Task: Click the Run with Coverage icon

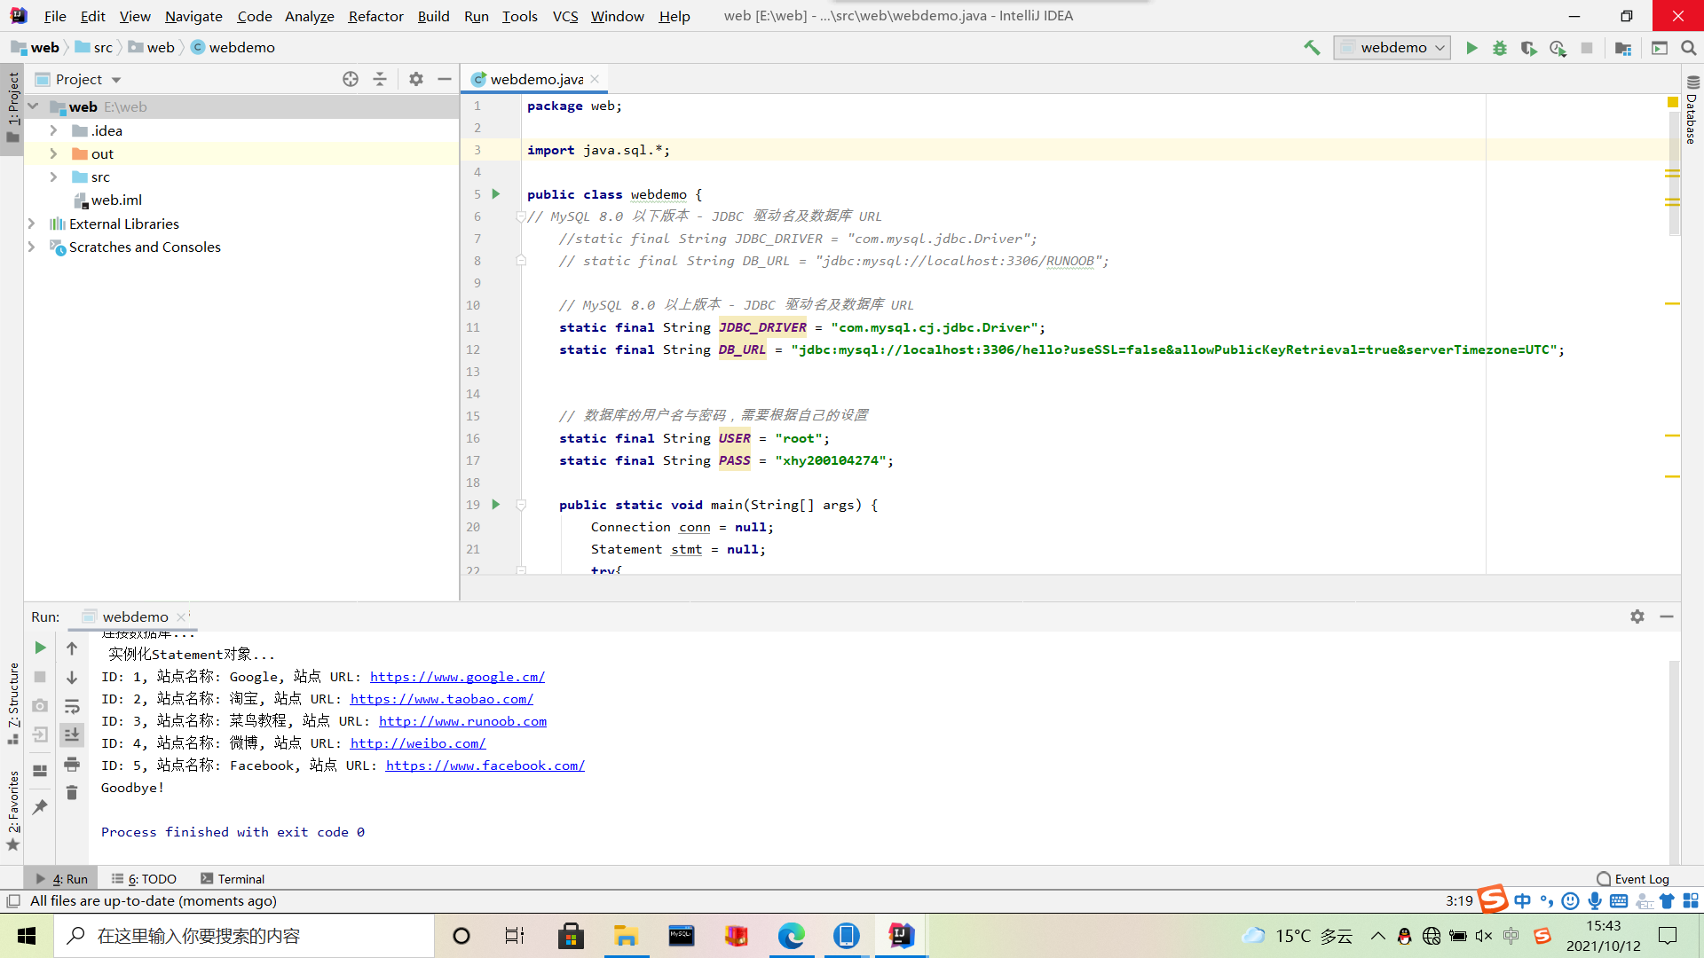Action: pyautogui.click(x=1528, y=48)
